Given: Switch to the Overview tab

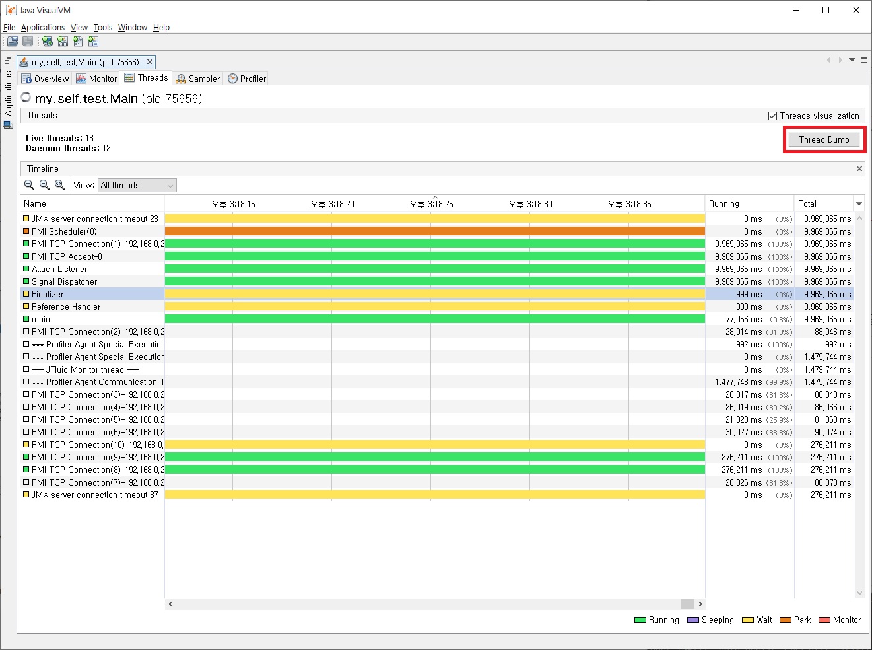Looking at the screenshot, I should 45,79.
